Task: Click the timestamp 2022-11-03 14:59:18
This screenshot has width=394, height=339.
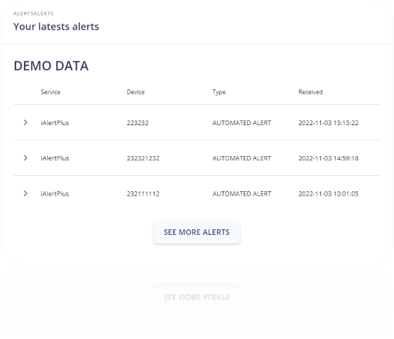Action: coord(329,158)
